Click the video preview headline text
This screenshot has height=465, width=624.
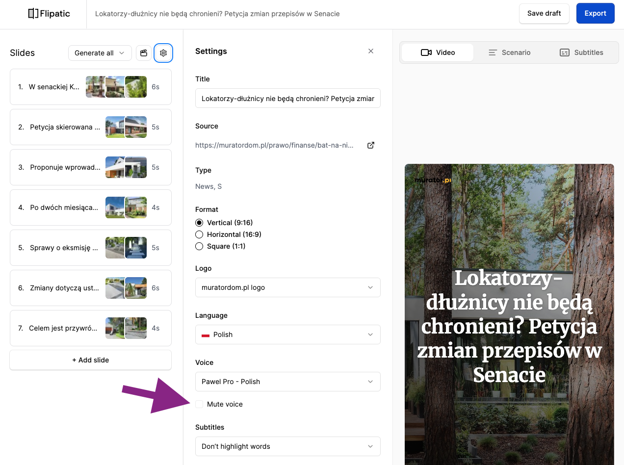coord(509,326)
